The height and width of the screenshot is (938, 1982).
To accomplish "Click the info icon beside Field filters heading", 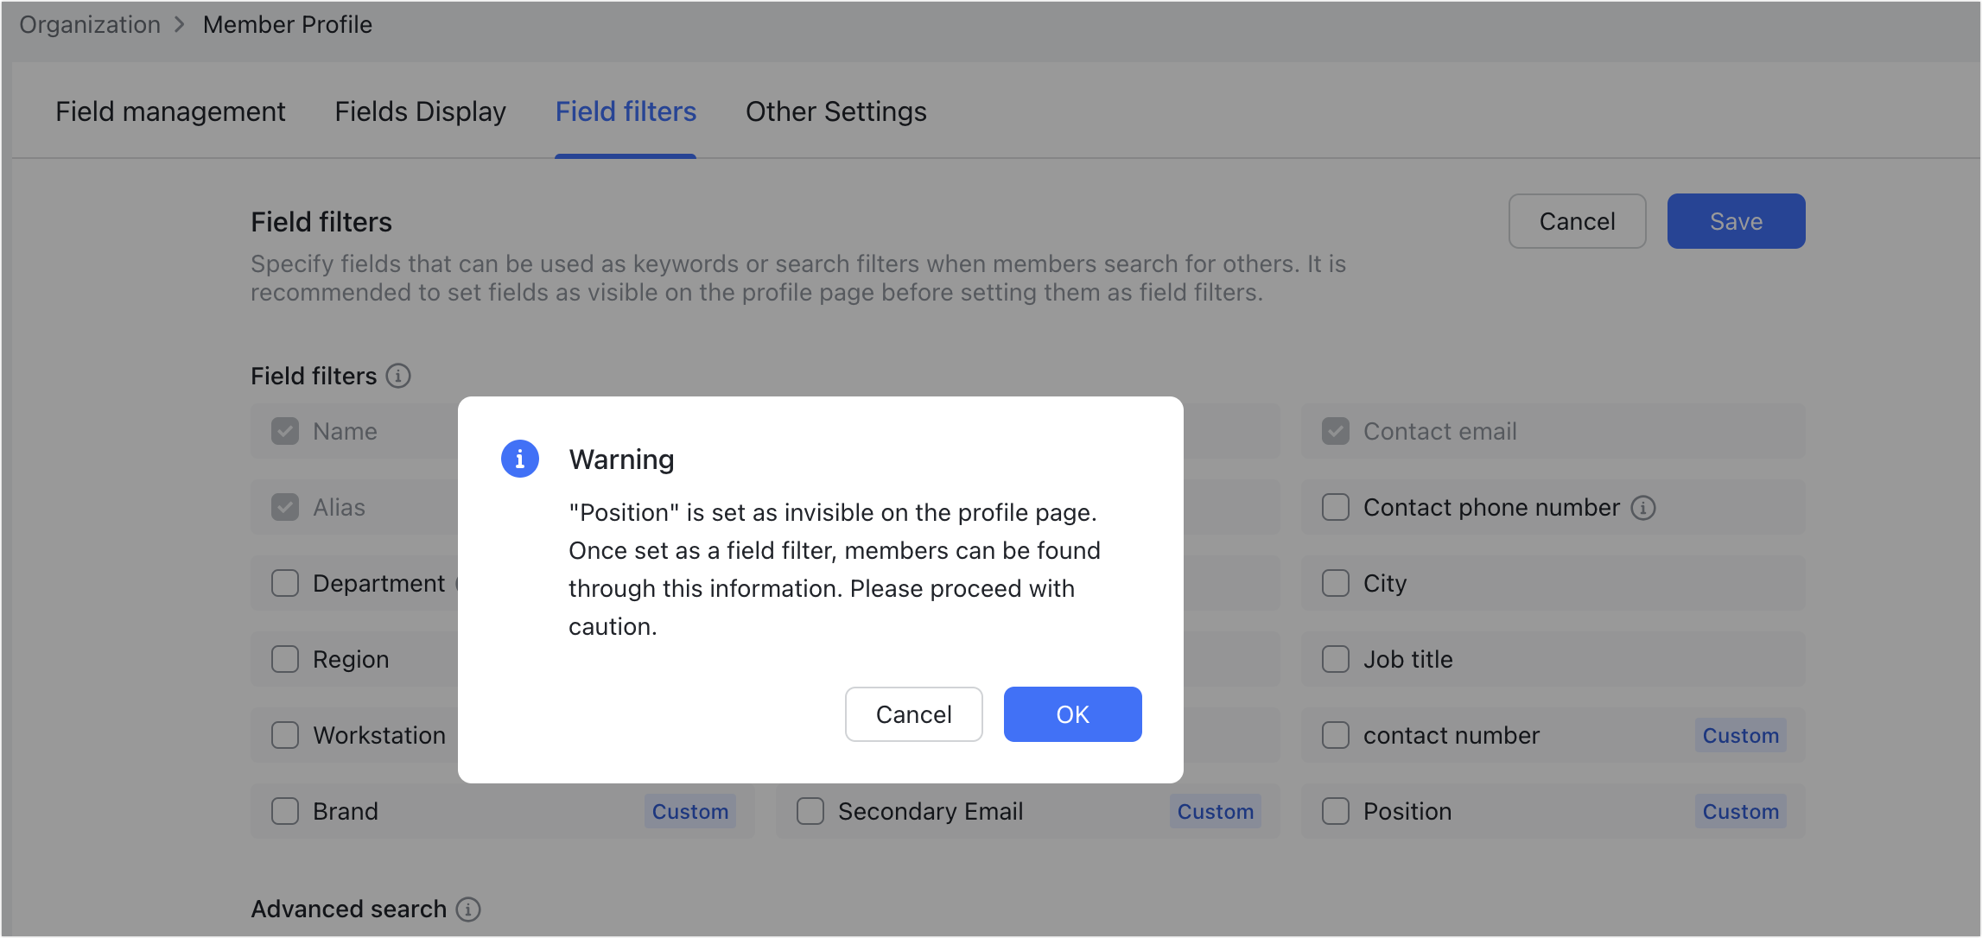I will point(397,376).
